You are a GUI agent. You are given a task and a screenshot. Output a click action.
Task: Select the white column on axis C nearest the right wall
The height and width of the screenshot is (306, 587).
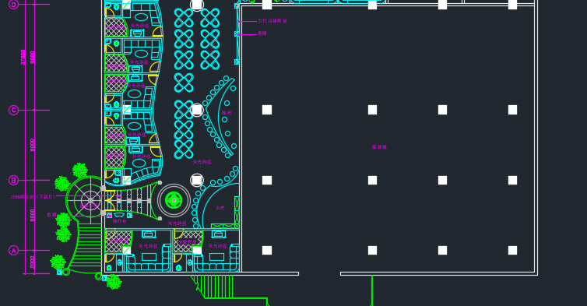pyautogui.click(x=512, y=110)
